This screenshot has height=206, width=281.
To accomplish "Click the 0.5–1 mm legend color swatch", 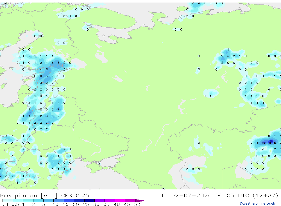I will [18, 200].
